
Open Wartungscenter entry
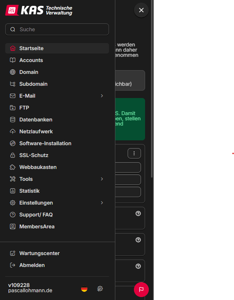[57, 253]
